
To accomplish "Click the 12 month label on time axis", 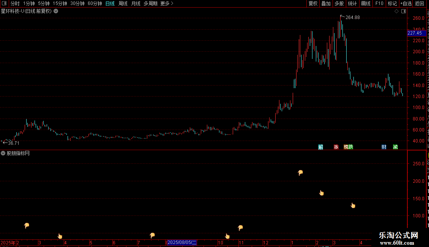I will pos(265,243).
